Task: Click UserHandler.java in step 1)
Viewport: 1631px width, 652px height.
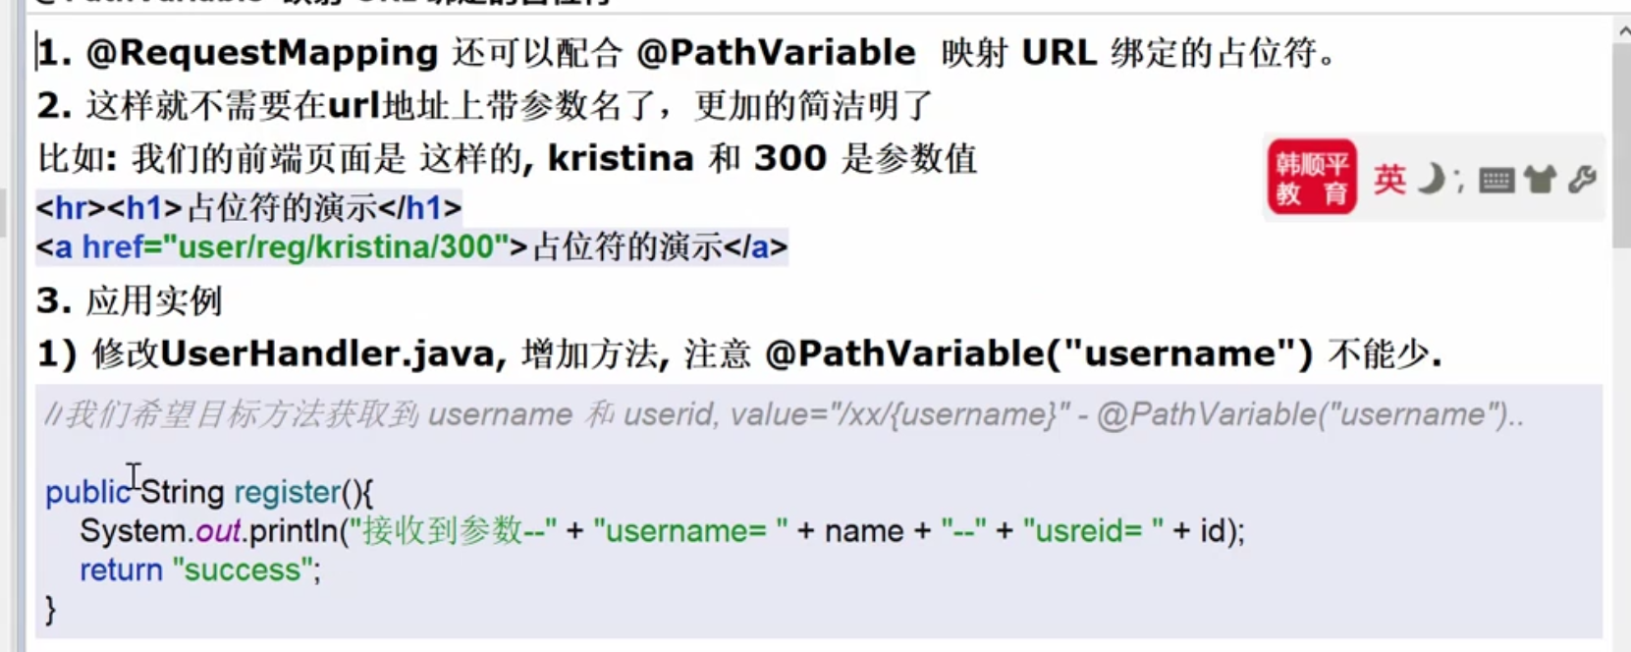Action: coord(327,353)
